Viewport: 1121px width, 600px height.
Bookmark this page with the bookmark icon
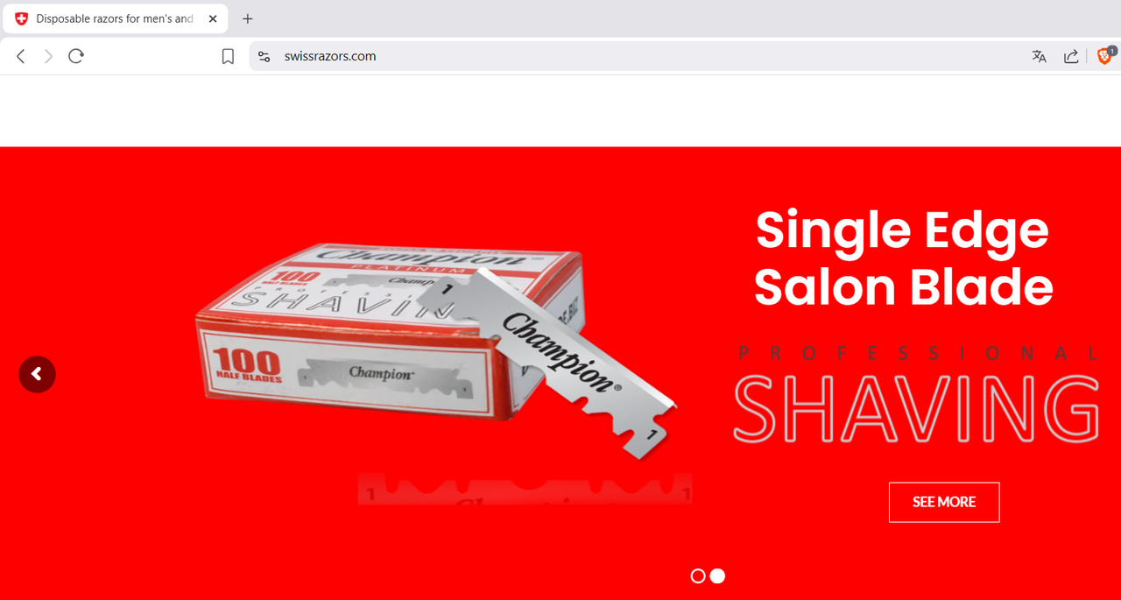[228, 56]
